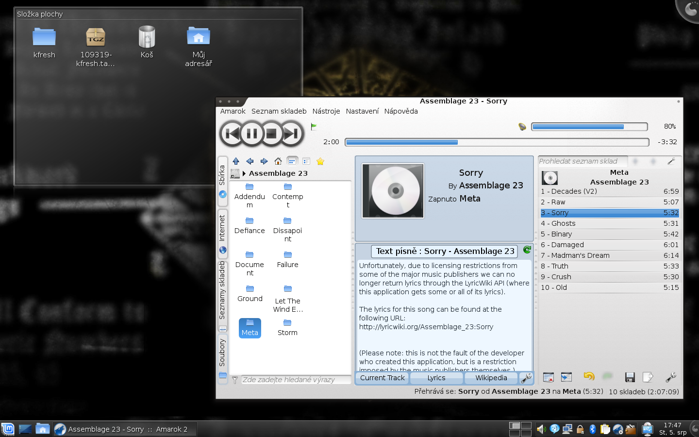699x437 pixels.
Task: Select track 7 - Madman's Dream
Action: [610, 255]
